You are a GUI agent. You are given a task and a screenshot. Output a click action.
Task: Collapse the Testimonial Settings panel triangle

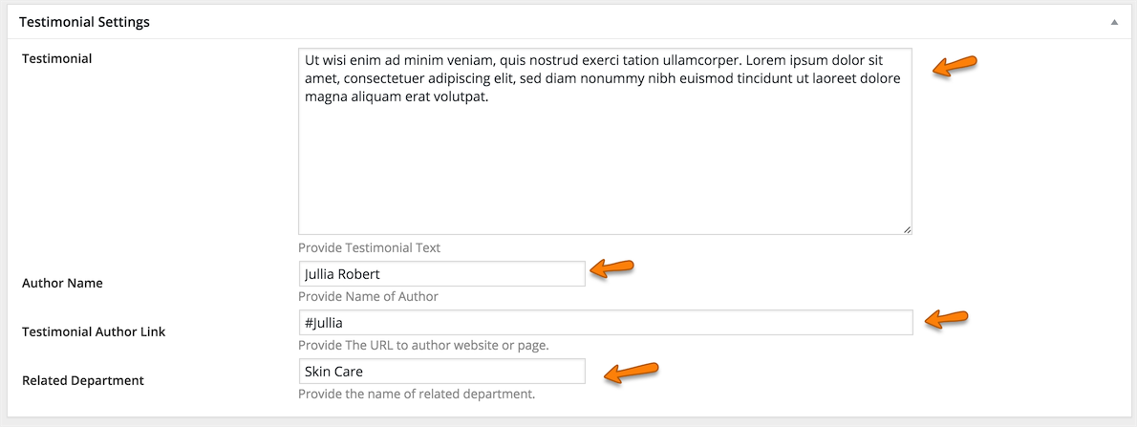coord(1113,21)
